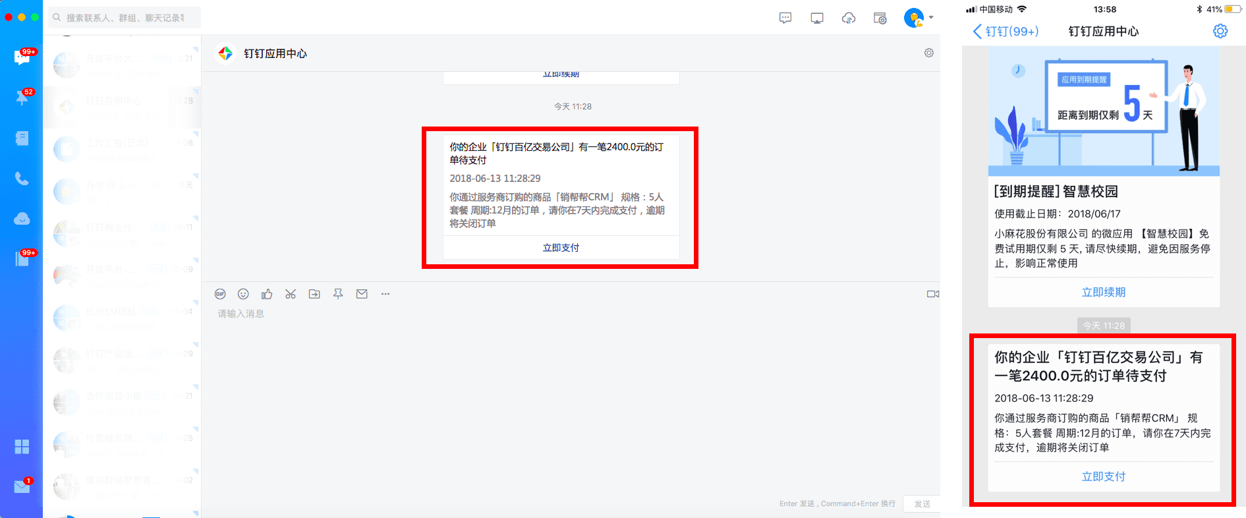Select the scissors screenshot tool

(x=291, y=294)
